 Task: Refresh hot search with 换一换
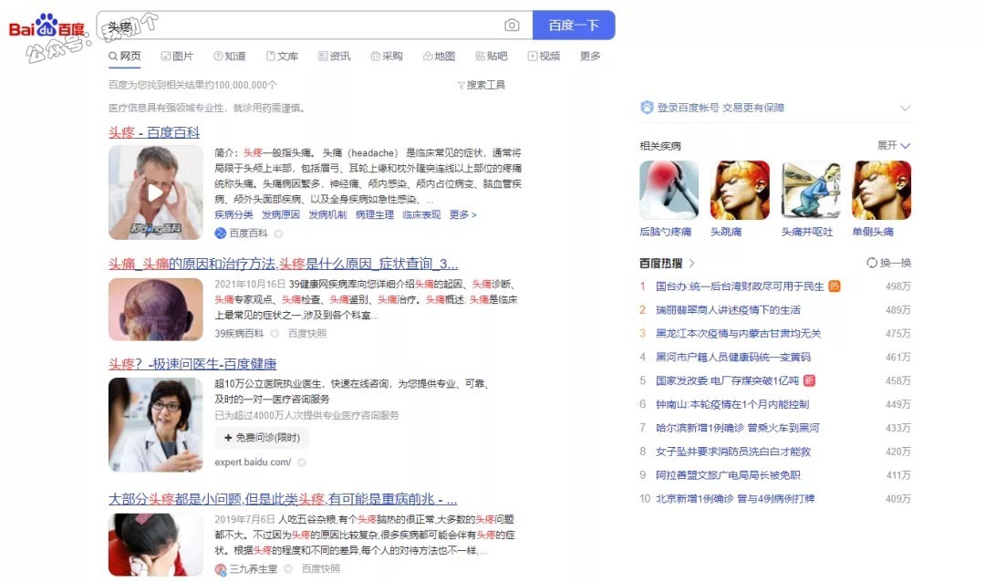[889, 263]
